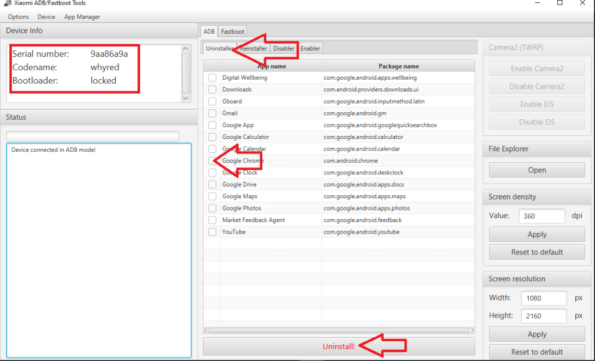Image resolution: width=595 pixels, height=361 pixels.
Task: Reset screen density to default
Action: [x=537, y=252]
